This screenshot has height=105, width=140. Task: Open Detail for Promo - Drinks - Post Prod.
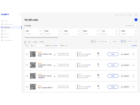(113, 54)
